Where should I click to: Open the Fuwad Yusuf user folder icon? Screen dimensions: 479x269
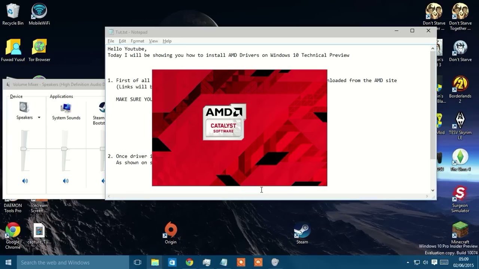tap(13, 50)
